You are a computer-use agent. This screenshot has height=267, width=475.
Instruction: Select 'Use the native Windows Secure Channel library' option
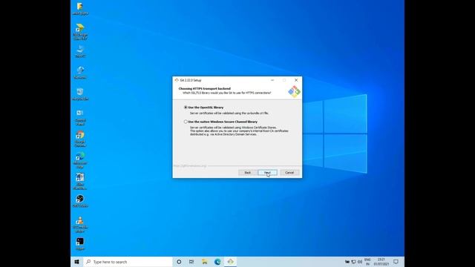click(186, 122)
